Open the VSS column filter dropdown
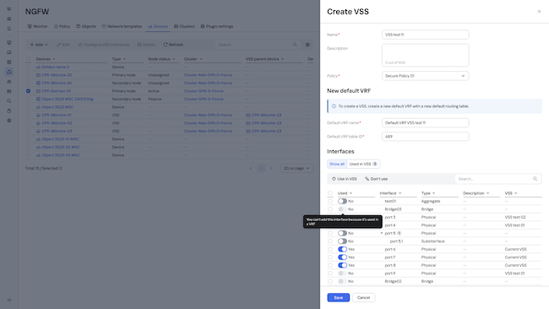This screenshot has width=549, height=309. (x=516, y=193)
